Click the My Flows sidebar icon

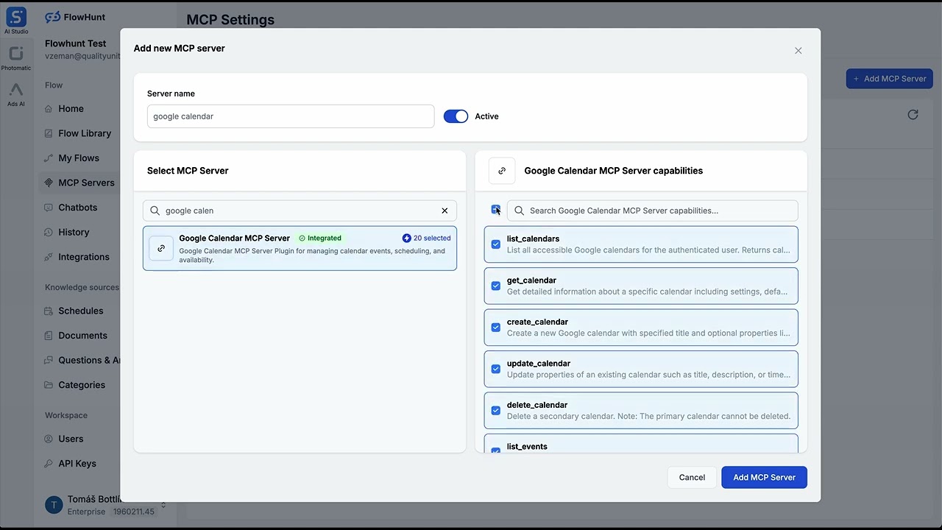[49, 158]
